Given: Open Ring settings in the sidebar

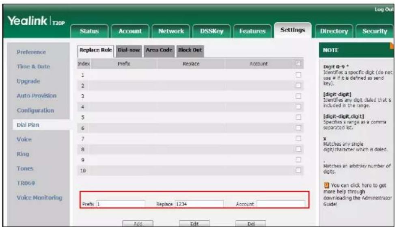Looking at the screenshot, I should (23, 154).
